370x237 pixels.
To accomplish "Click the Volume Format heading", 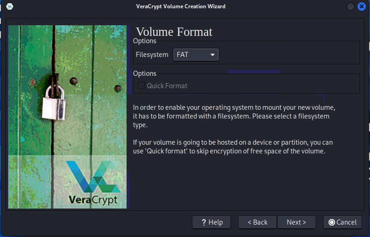I will 174,32.
